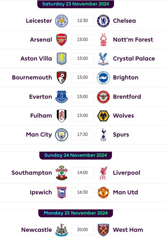Open the Crystal Palace eagle crest
166x239 pixels.
[x=103, y=59]
